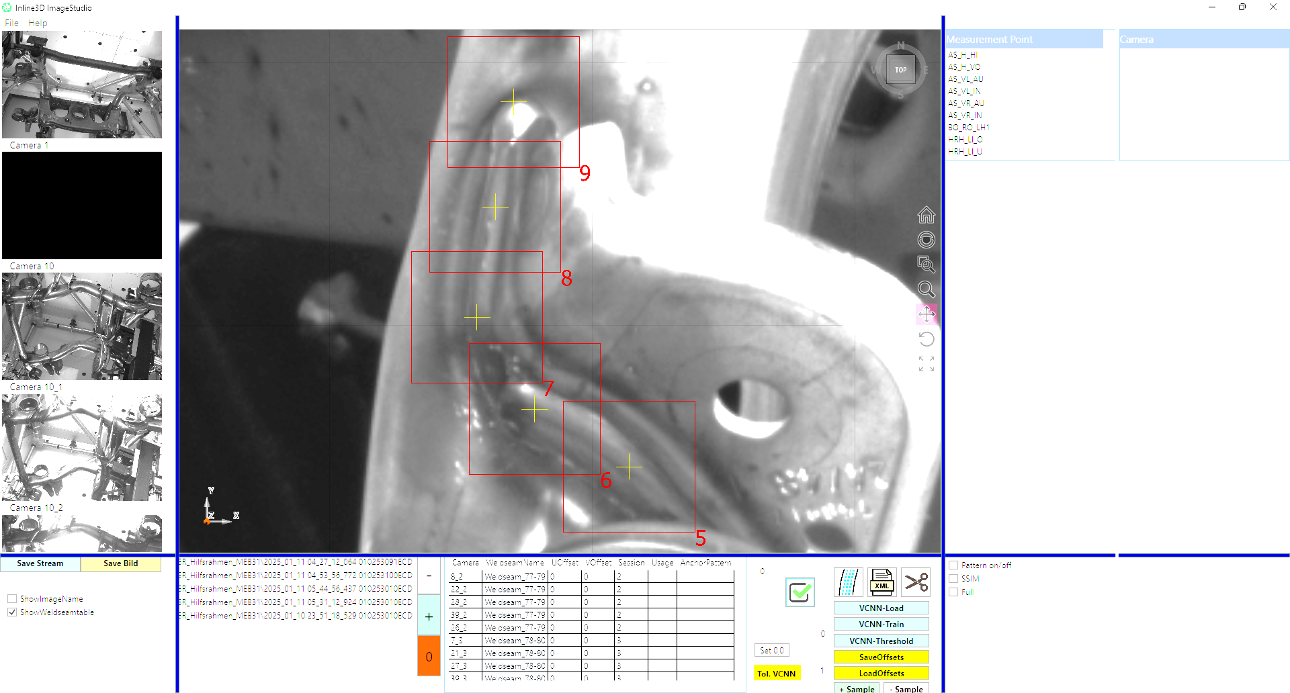Image resolution: width=1290 pixels, height=693 pixels.
Task: Click the Home view icon
Action: coord(926,215)
